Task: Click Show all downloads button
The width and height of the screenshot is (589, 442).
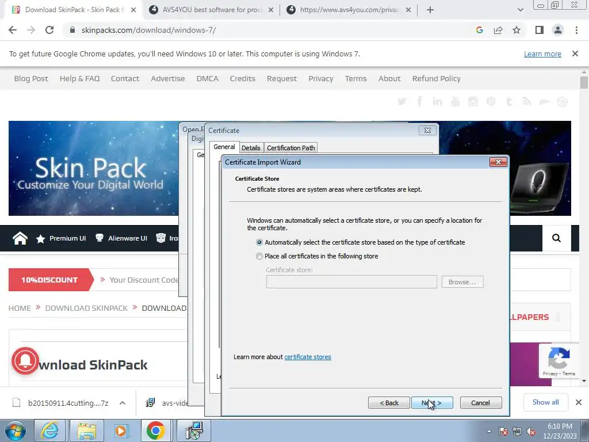Action: point(545,402)
